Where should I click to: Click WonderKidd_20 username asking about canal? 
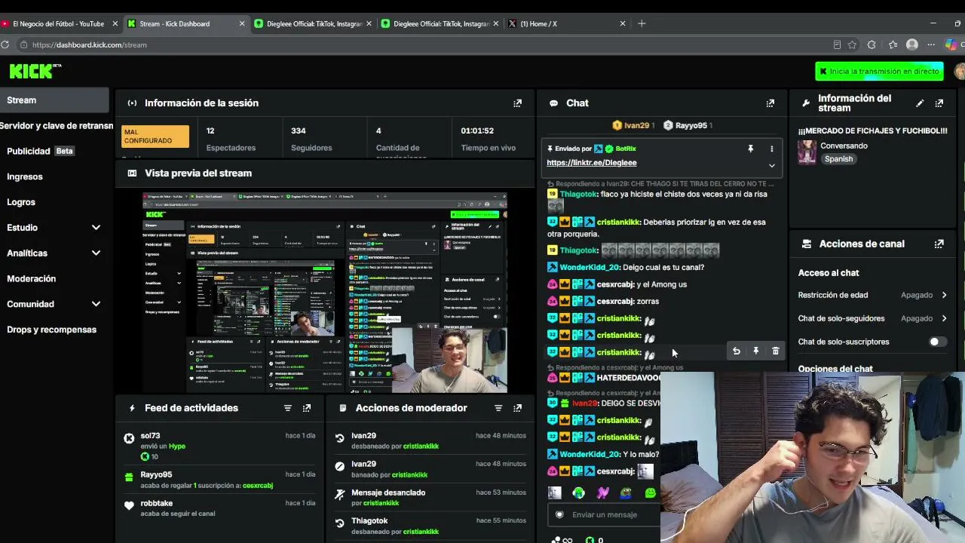click(x=590, y=268)
